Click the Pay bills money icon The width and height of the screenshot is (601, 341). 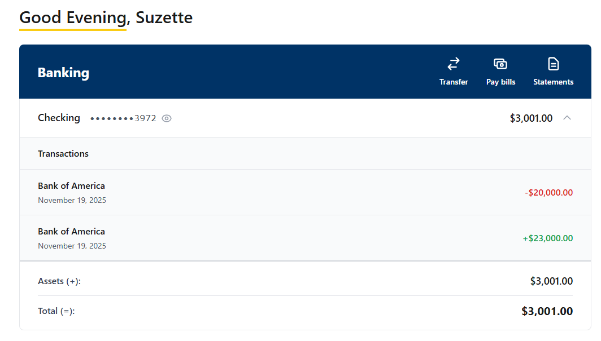tap(500, 64)
